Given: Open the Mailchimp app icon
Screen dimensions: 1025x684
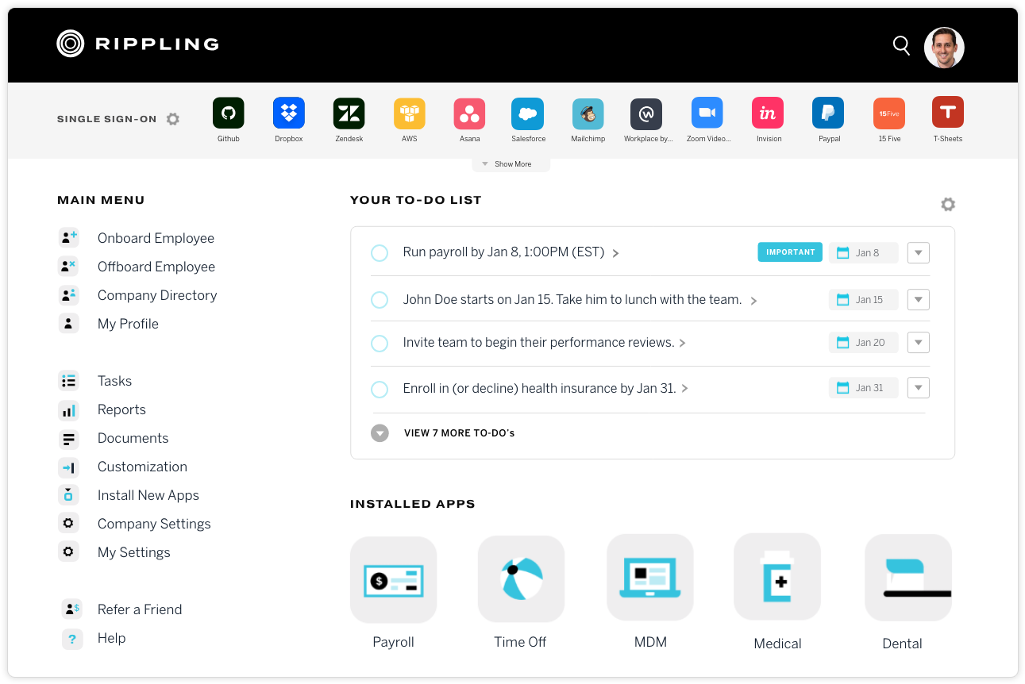Looking at the screenshot, I should coord(588,113).
